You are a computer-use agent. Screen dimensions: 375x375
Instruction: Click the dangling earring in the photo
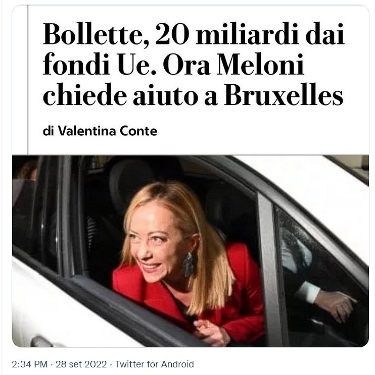(x=190, y=264)
